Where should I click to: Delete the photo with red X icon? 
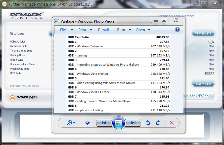coord(172,123)
